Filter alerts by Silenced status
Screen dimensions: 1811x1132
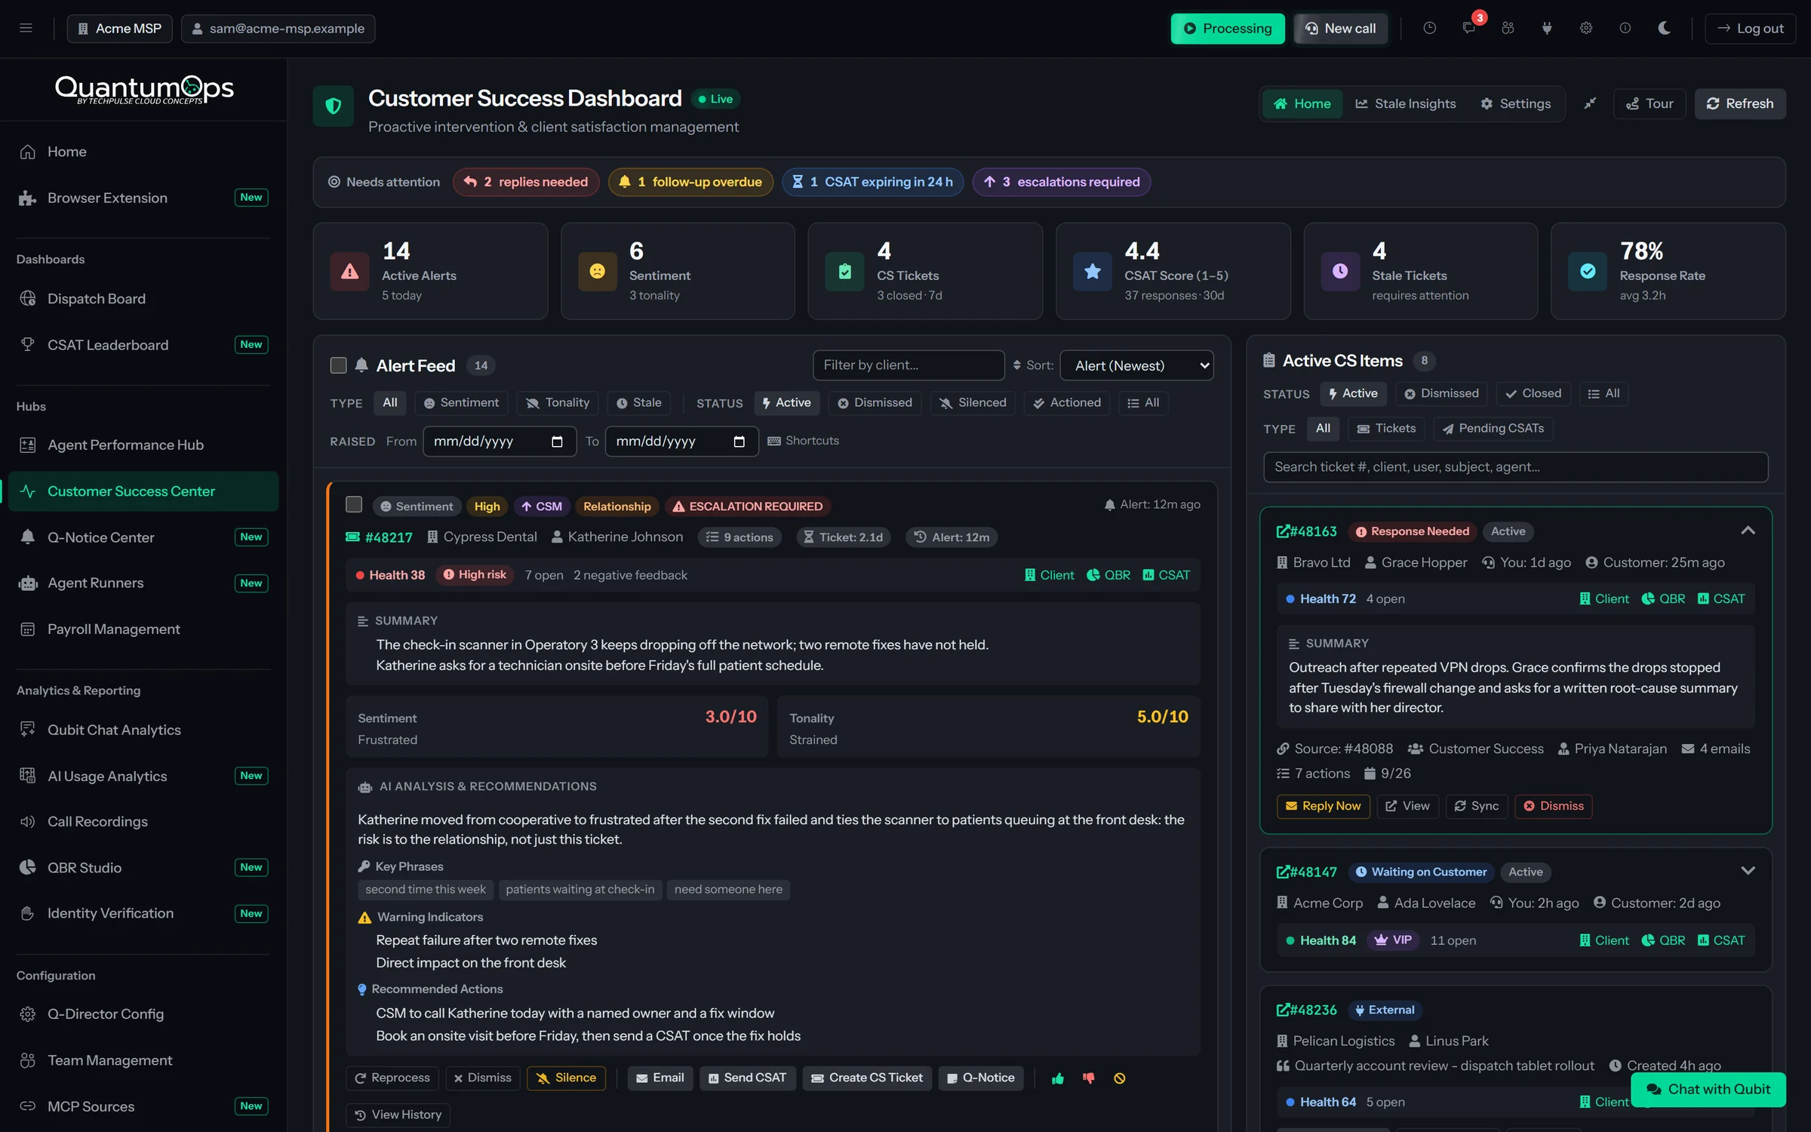click(973, 403)
